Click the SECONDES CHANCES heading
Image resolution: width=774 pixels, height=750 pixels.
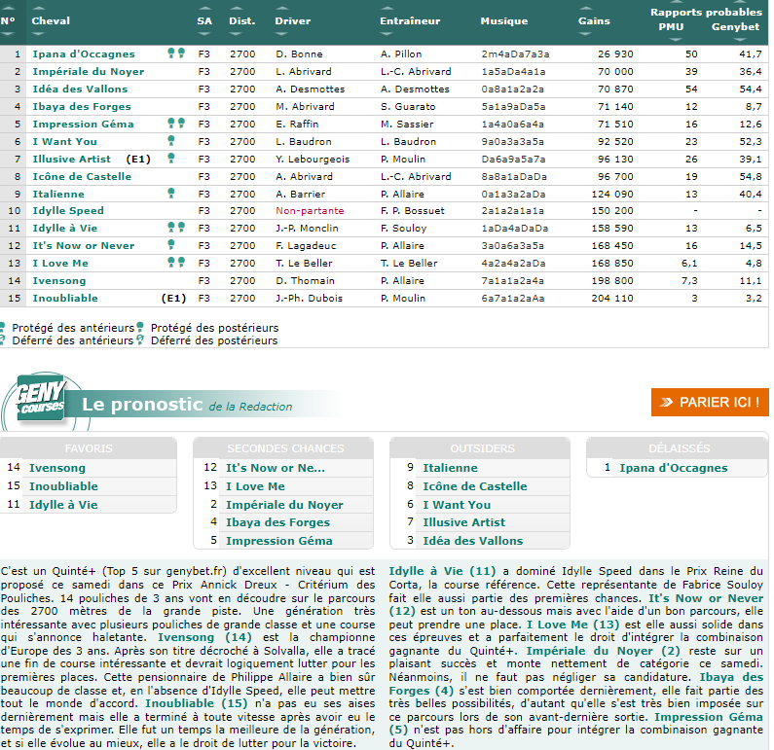pos(285,448)
